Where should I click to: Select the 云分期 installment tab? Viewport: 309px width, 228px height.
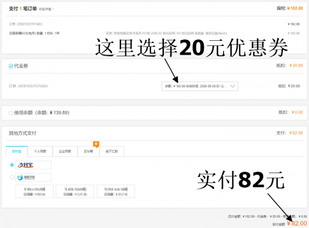pos(89,151)
